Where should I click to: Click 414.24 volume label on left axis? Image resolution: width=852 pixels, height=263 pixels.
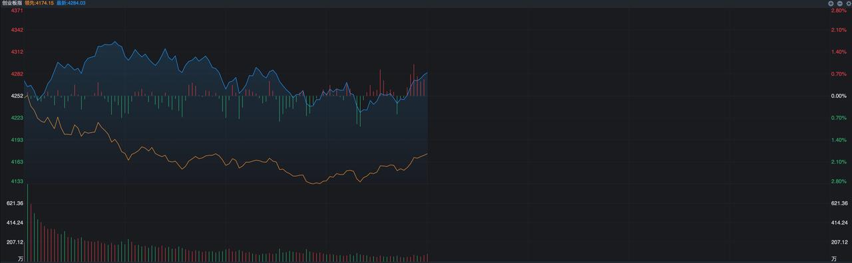click(15, 222)
